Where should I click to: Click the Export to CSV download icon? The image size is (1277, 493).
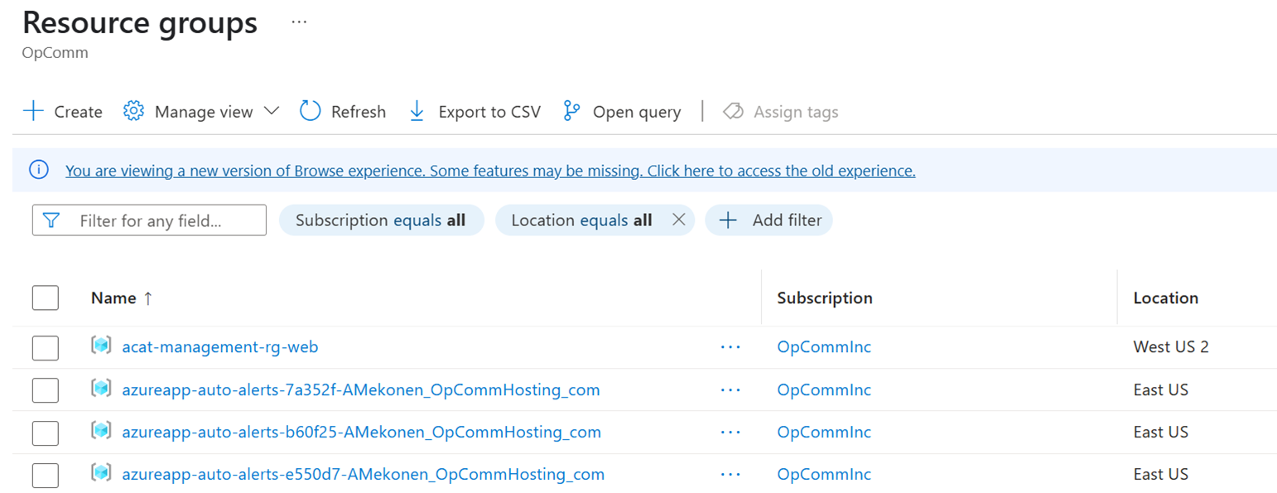click(x=417, y=111)
